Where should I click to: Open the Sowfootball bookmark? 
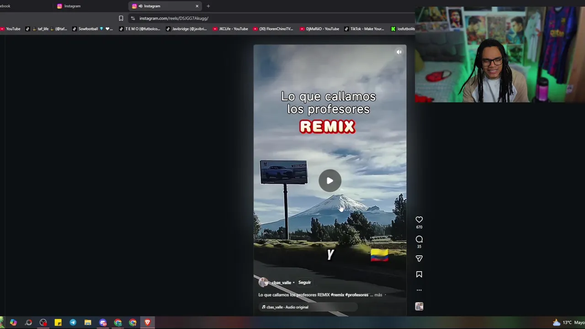click(92, 29)
